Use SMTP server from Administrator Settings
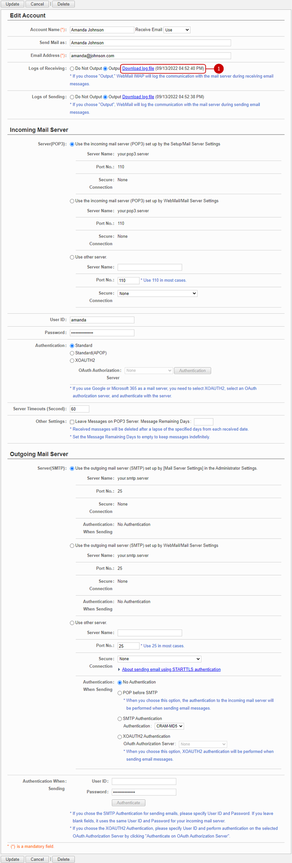Screen dimensions: 292x863 (72, 468)
